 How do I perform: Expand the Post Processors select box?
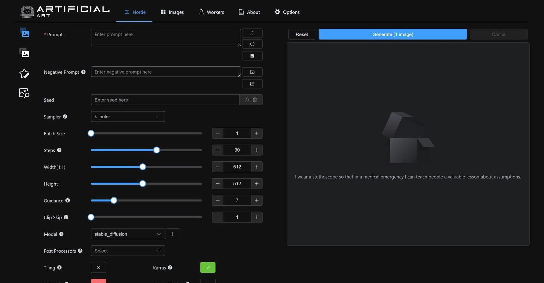128,251
